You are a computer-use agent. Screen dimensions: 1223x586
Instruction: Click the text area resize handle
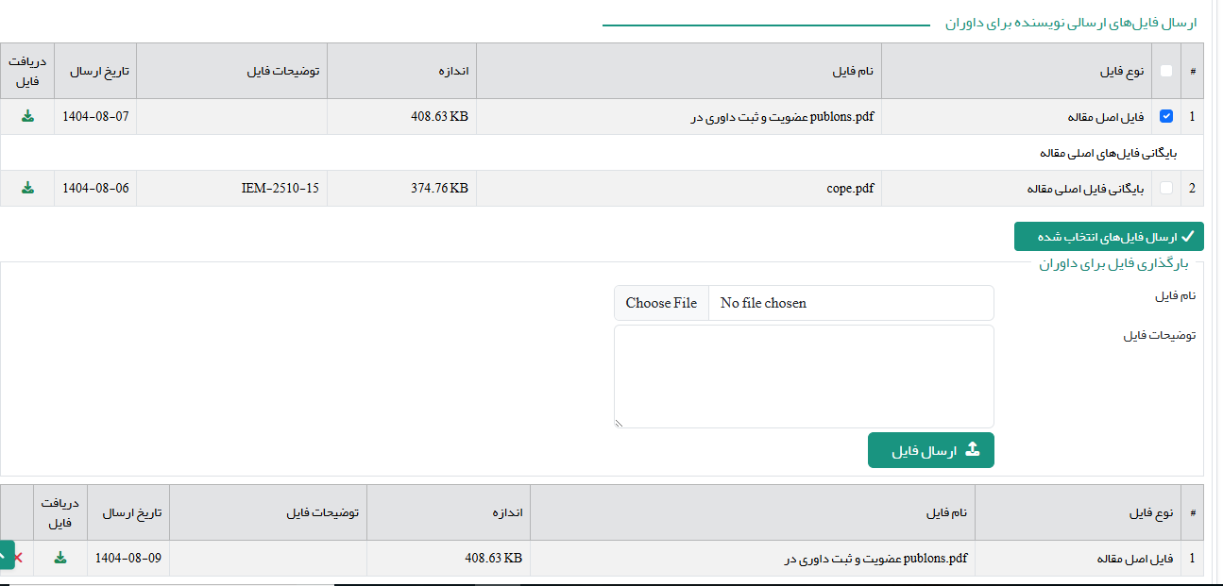(619, 424)
